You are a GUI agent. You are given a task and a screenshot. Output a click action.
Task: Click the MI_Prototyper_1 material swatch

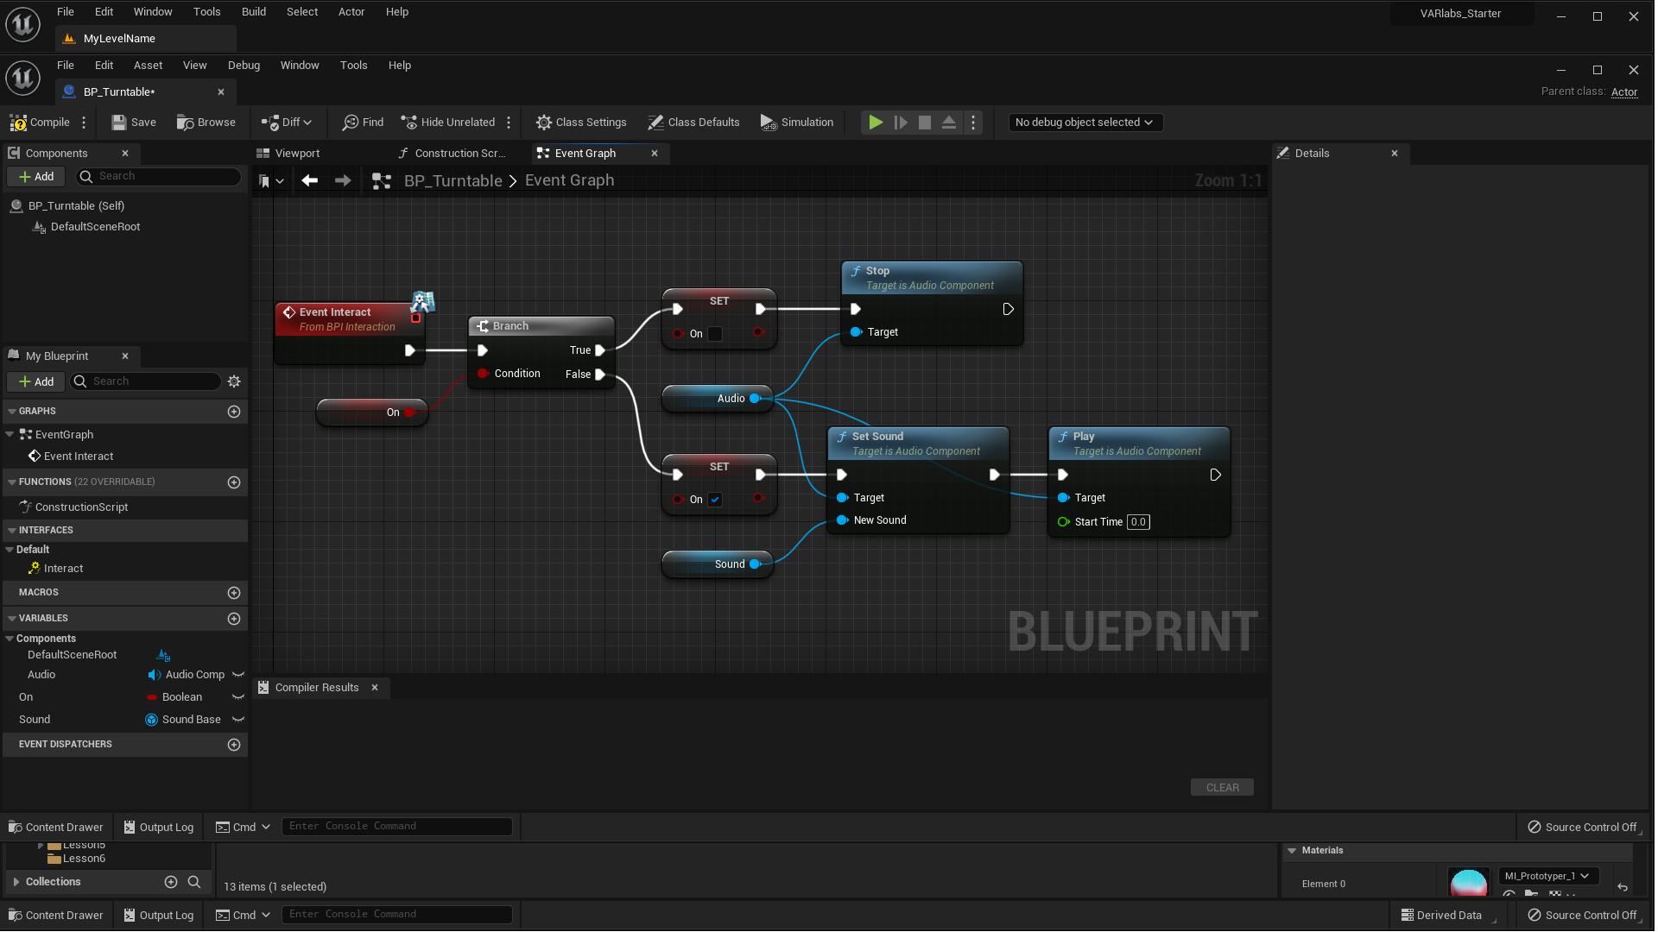pos(1468,882)
